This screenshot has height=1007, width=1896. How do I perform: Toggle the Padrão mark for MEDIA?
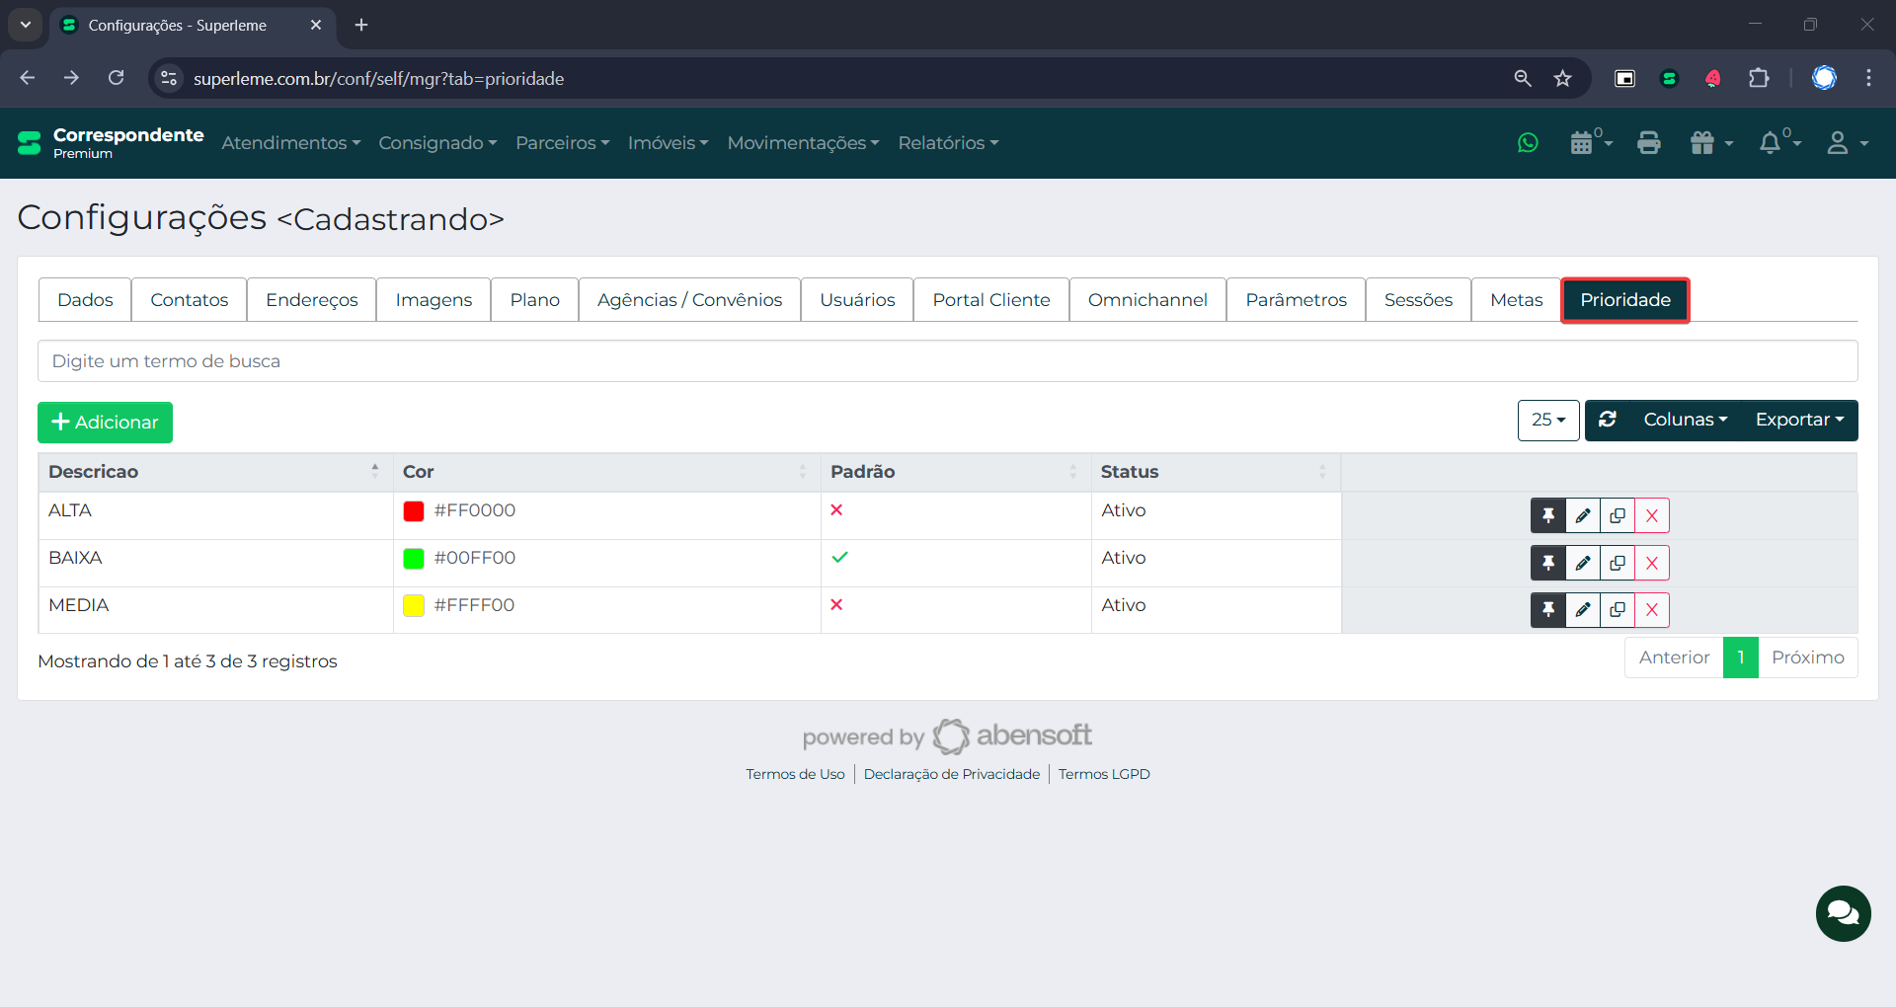836,605
